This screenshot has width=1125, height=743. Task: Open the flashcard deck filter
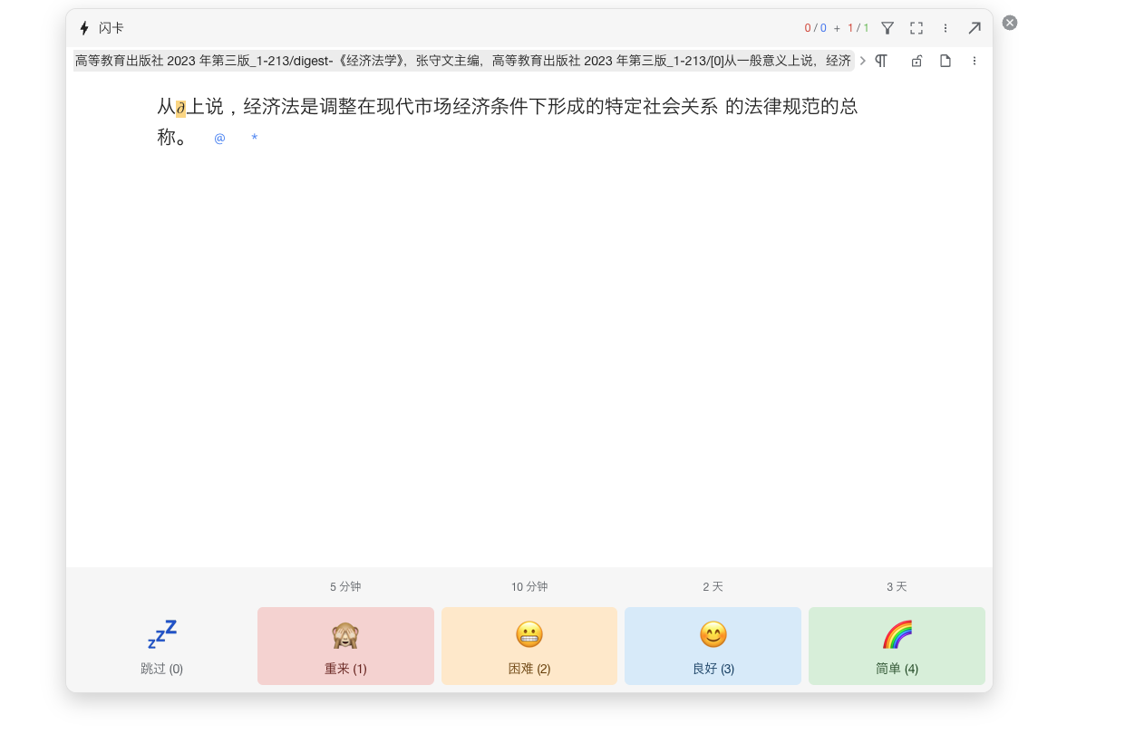coord(887,27)
